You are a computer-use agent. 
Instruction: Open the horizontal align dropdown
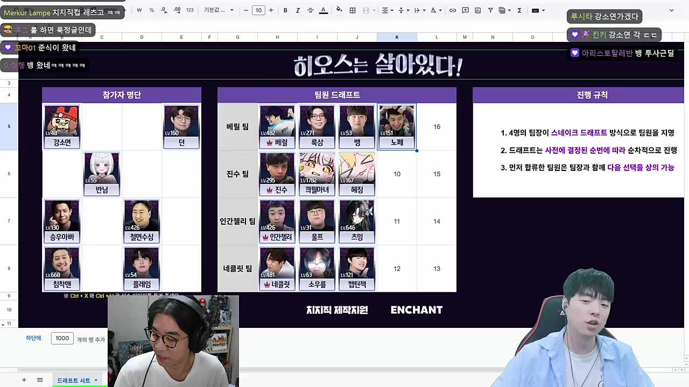click(x=388, y=10)
